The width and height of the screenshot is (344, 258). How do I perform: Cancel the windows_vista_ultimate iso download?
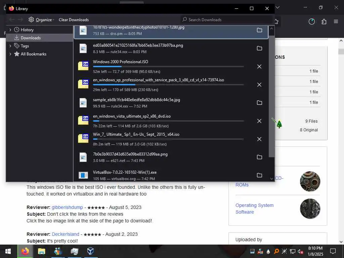click(259, 121)
